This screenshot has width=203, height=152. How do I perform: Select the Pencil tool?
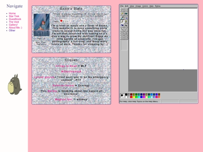(x=122, y=21)
